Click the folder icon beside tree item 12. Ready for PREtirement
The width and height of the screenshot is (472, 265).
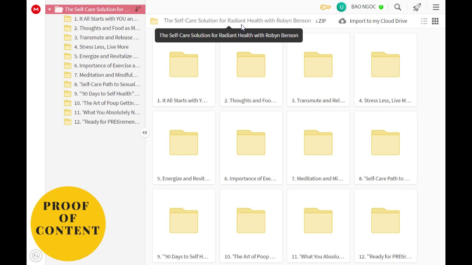[67, 122]
